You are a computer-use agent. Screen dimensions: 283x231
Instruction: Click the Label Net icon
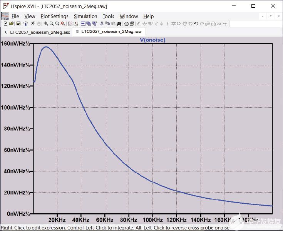150,23
